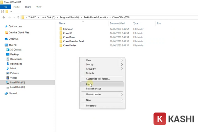This screenshot has height=132, width=198.
Task: Click Refresh in the context menu
Action: coord(90,73)
